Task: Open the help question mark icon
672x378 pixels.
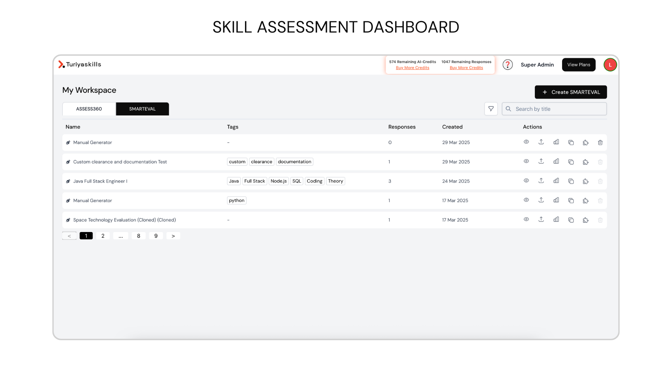Action: tap(507, 65)
